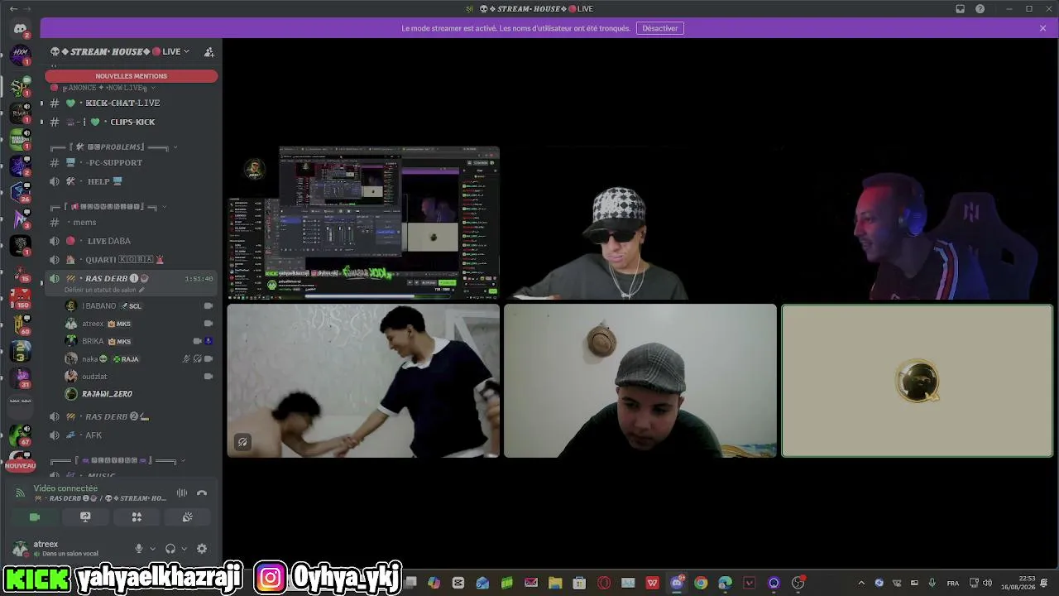Open the Discord inbox icon in title bar

[961, 9]
